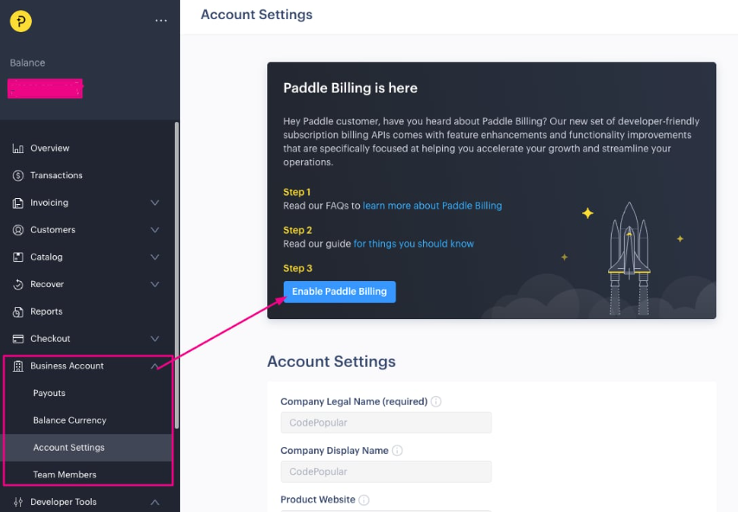Expand the Customers menu chevron
This screenshot has height=512, width=738.
tap(155, 230)
